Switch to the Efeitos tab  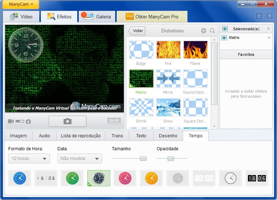click(x=59, y=17)
